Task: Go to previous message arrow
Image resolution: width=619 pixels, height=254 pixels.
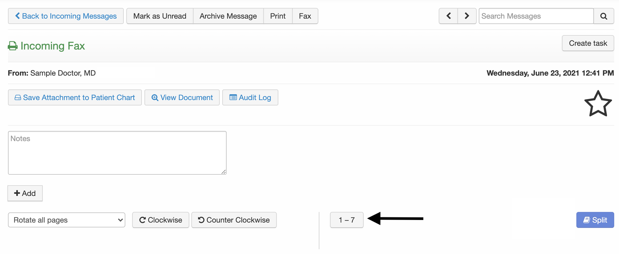Action: click(x=448, y=16)
